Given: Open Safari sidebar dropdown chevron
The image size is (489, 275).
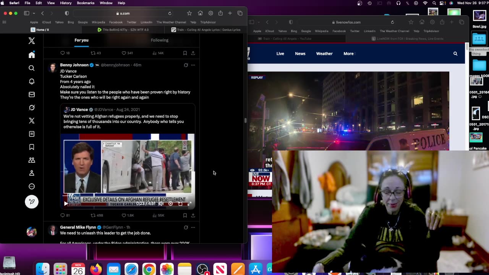Looking at the screenshot, I should [34, 13].
